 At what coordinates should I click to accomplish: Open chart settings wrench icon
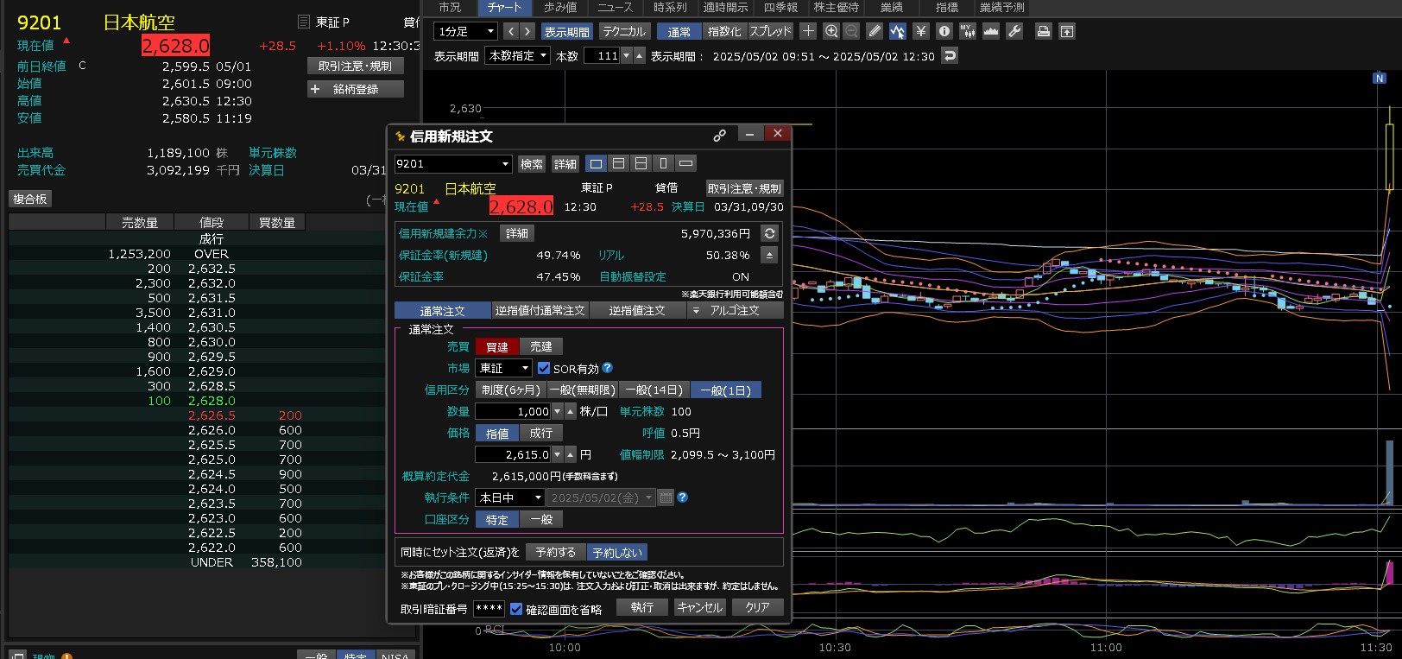tap(1014, 31)
